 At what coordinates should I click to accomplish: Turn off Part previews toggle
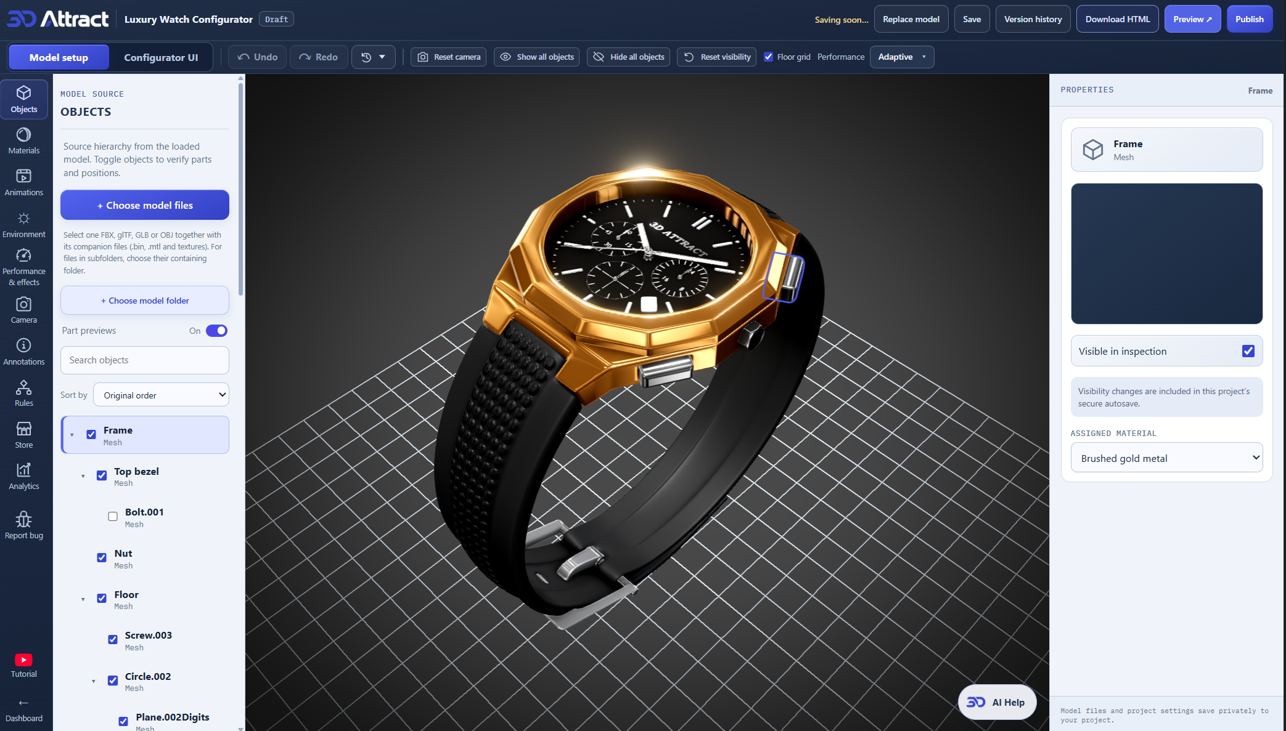tap(216, 331)
